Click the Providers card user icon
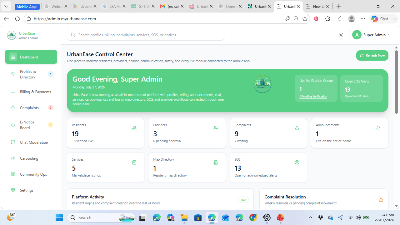400x225 pixels. click(x=216, y=128)
